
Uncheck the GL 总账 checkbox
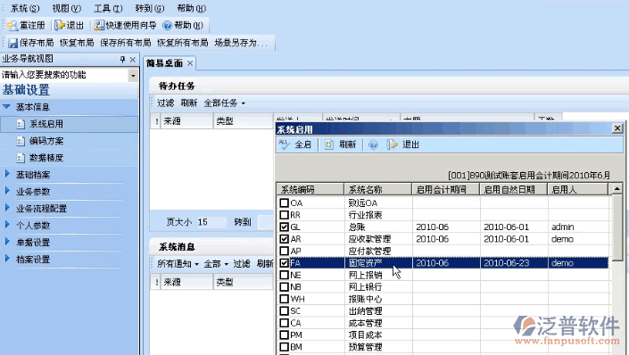tap(284, 227)
